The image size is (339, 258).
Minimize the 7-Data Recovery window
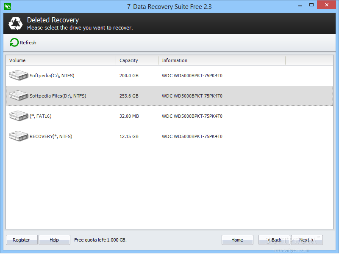point(300,5)
